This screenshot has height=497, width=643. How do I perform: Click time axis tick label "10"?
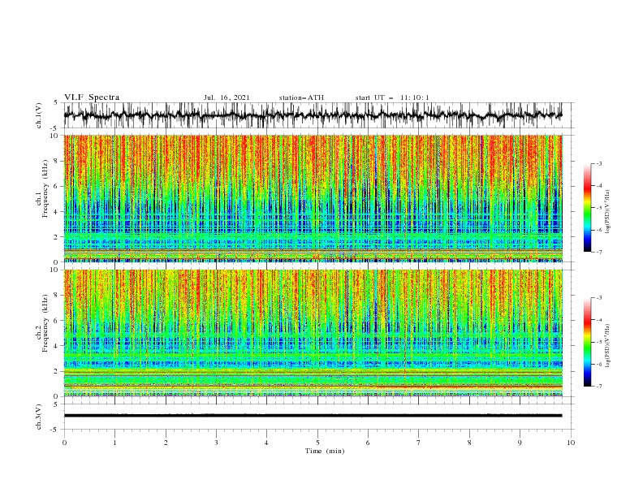pyautogui.click(x=571, y=443)
